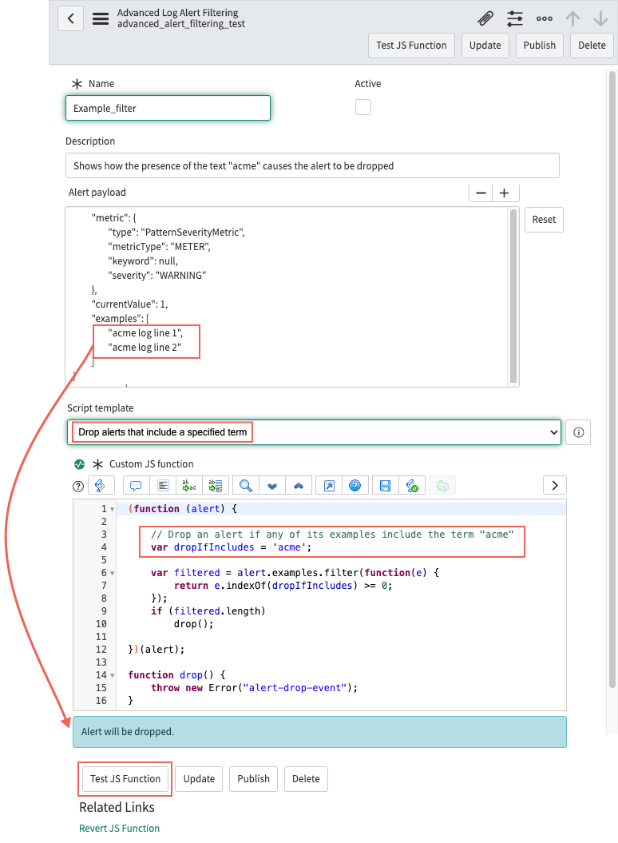
Task: Click code line var dropIfIncludes = 'acme'
Action: click(x=231, y=547)
